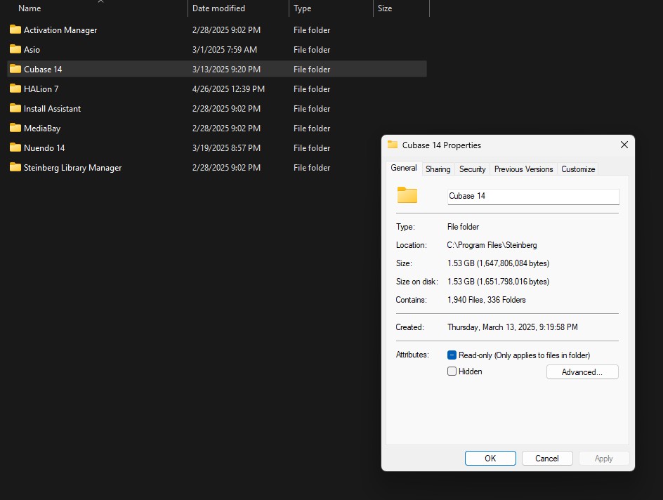This screenshot has height=500, width=663.
Task: Select the Activation Manager folder name
Action: coord(60,30)
